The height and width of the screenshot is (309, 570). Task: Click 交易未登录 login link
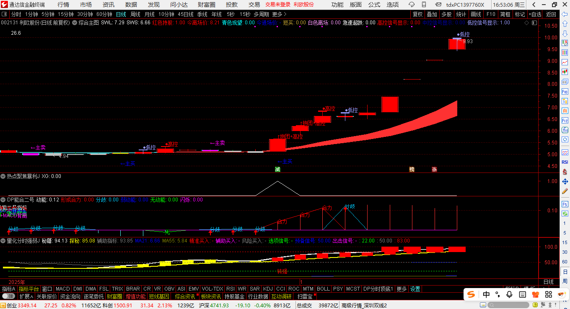(278, 5)
